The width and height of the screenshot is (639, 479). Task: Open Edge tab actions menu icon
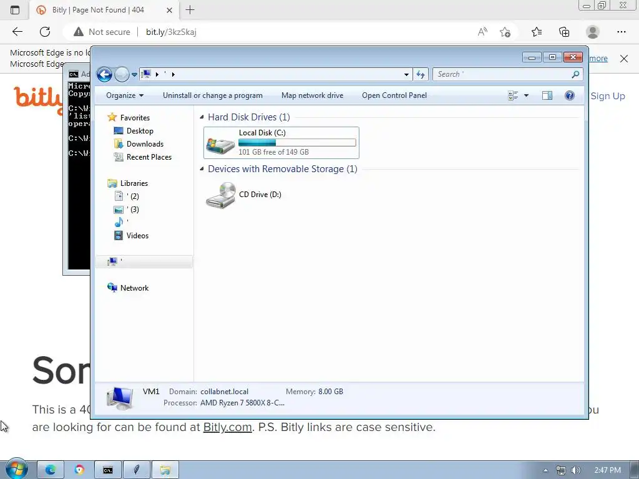tap(15, 10)
